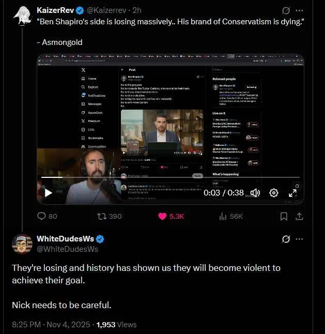Bookmark KaizerRev's post
The height and width of the screenshot is (334, 325).
tap(284, 216)
